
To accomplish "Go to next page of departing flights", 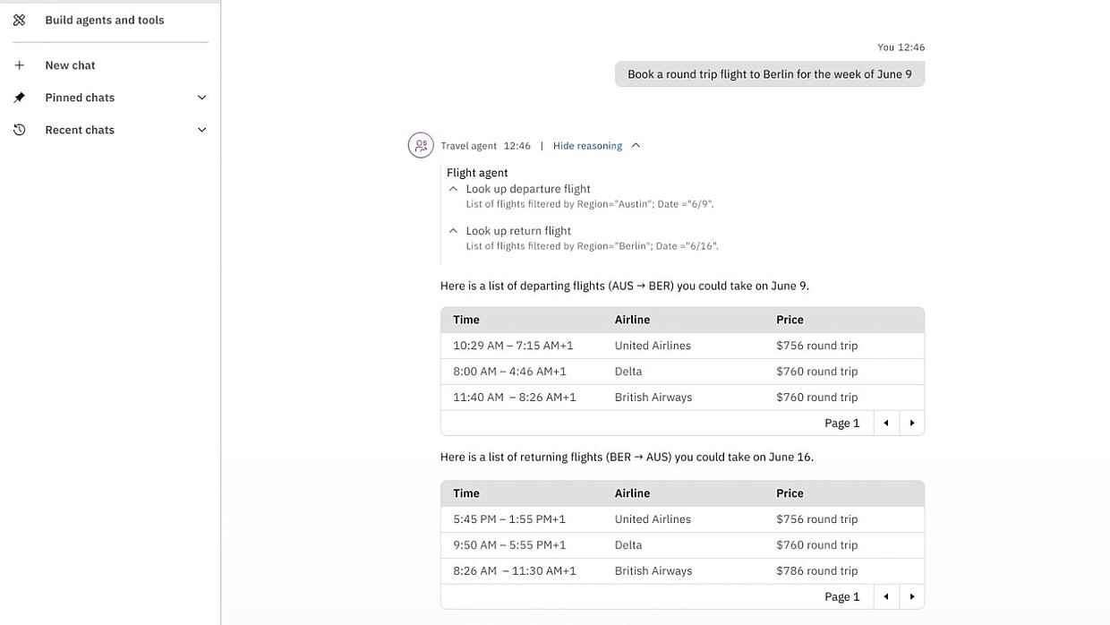I will coord(911,424).
